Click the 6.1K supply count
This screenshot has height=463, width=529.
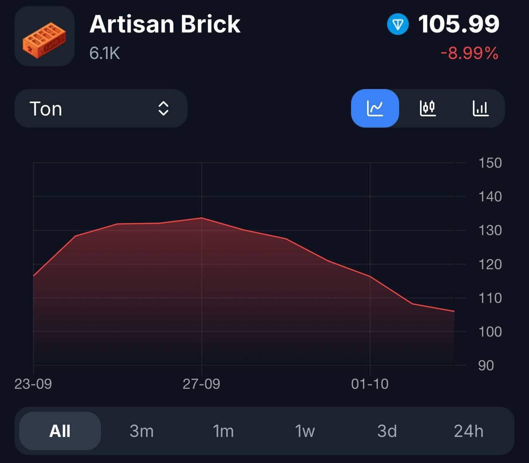pyautogui.click(x=105, y=53)
